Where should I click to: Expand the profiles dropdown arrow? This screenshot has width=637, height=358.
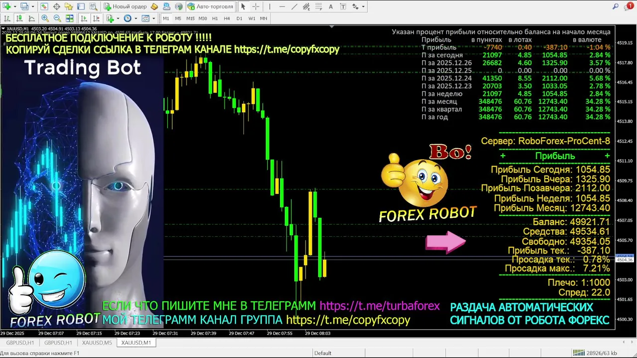(33, 7)
